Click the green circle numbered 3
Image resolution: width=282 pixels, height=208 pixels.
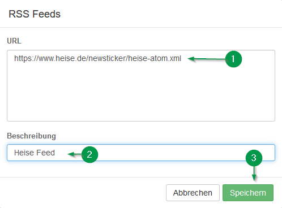pos(254,158)
